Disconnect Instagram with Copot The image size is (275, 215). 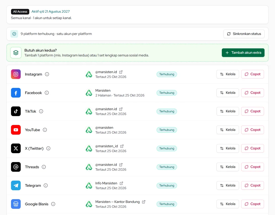[x=252, y=74]
